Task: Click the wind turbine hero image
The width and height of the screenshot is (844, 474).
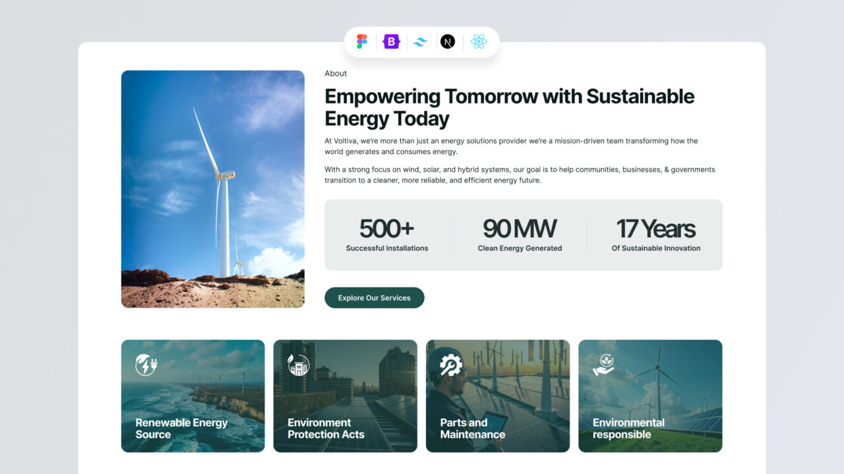Action: coord(212,189)
